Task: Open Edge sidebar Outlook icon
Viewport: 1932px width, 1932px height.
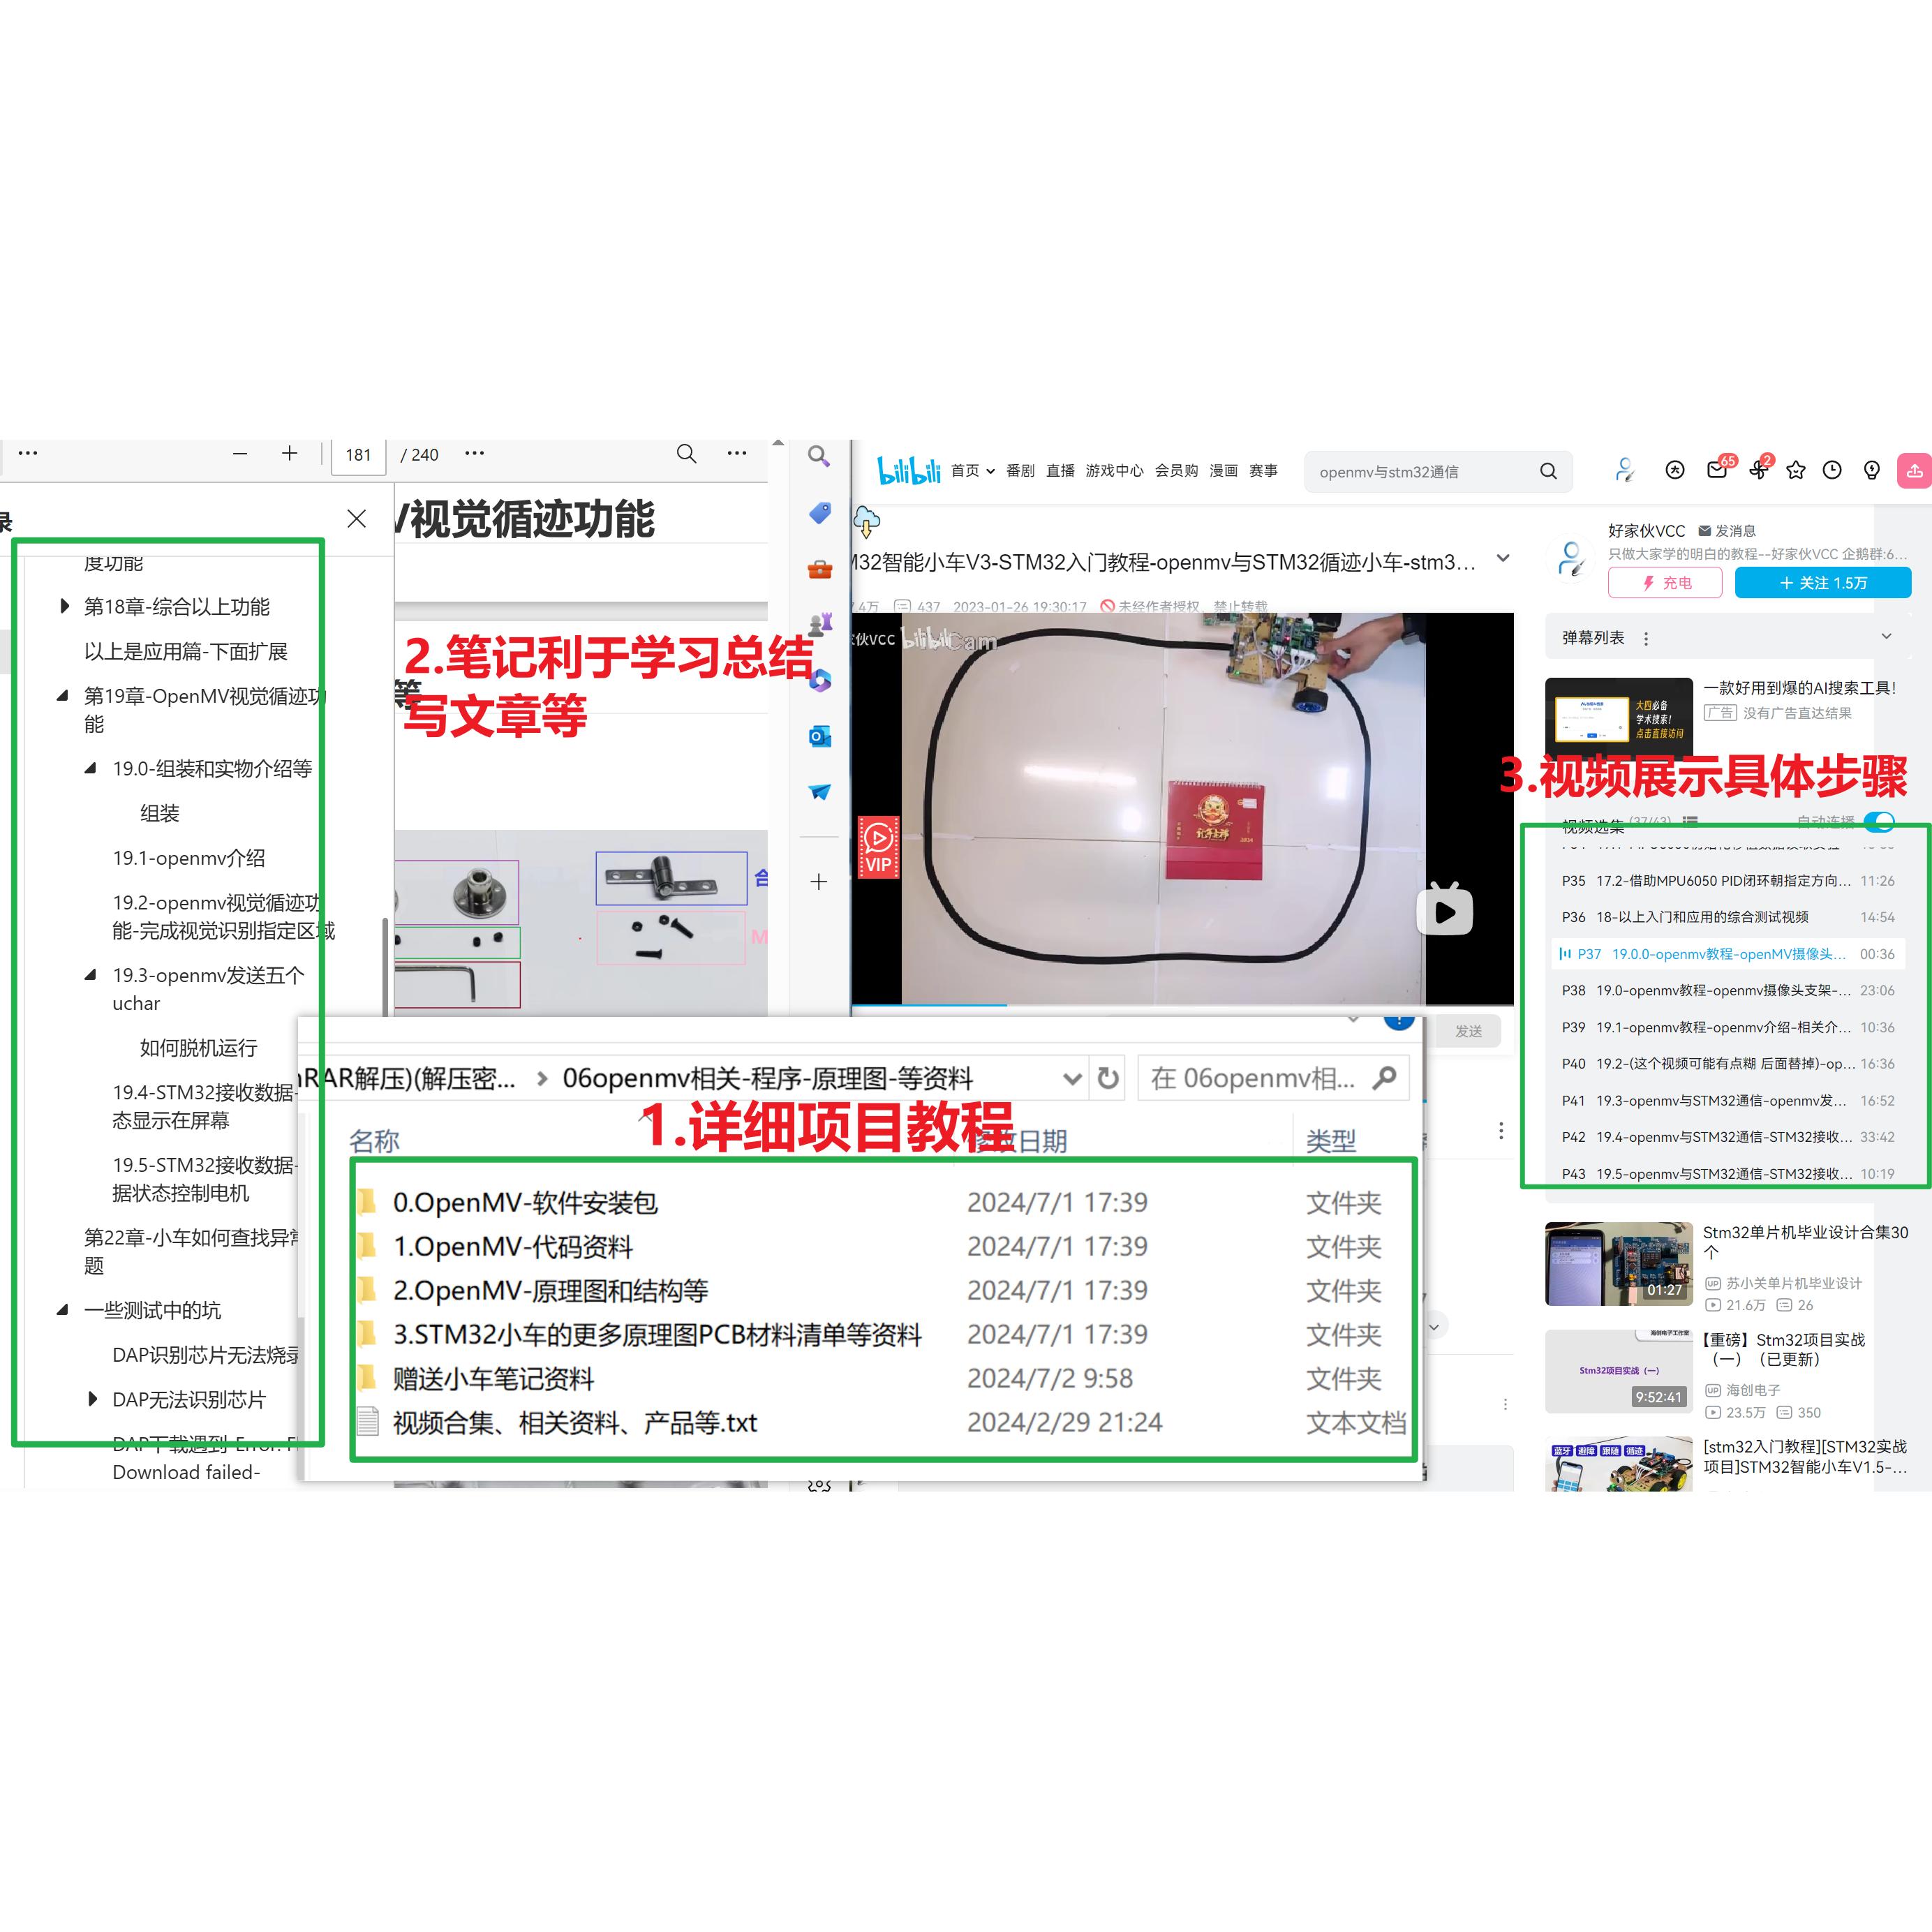Action: [x=820, y=737]
